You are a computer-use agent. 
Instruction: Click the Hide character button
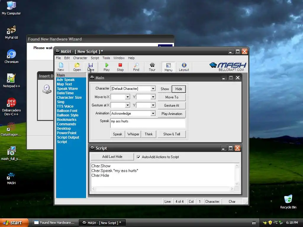pyautogui.click(x=179, y=89)
